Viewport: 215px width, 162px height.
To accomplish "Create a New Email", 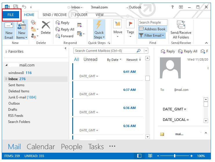I will pyautogui.click(x=9, y=30).
